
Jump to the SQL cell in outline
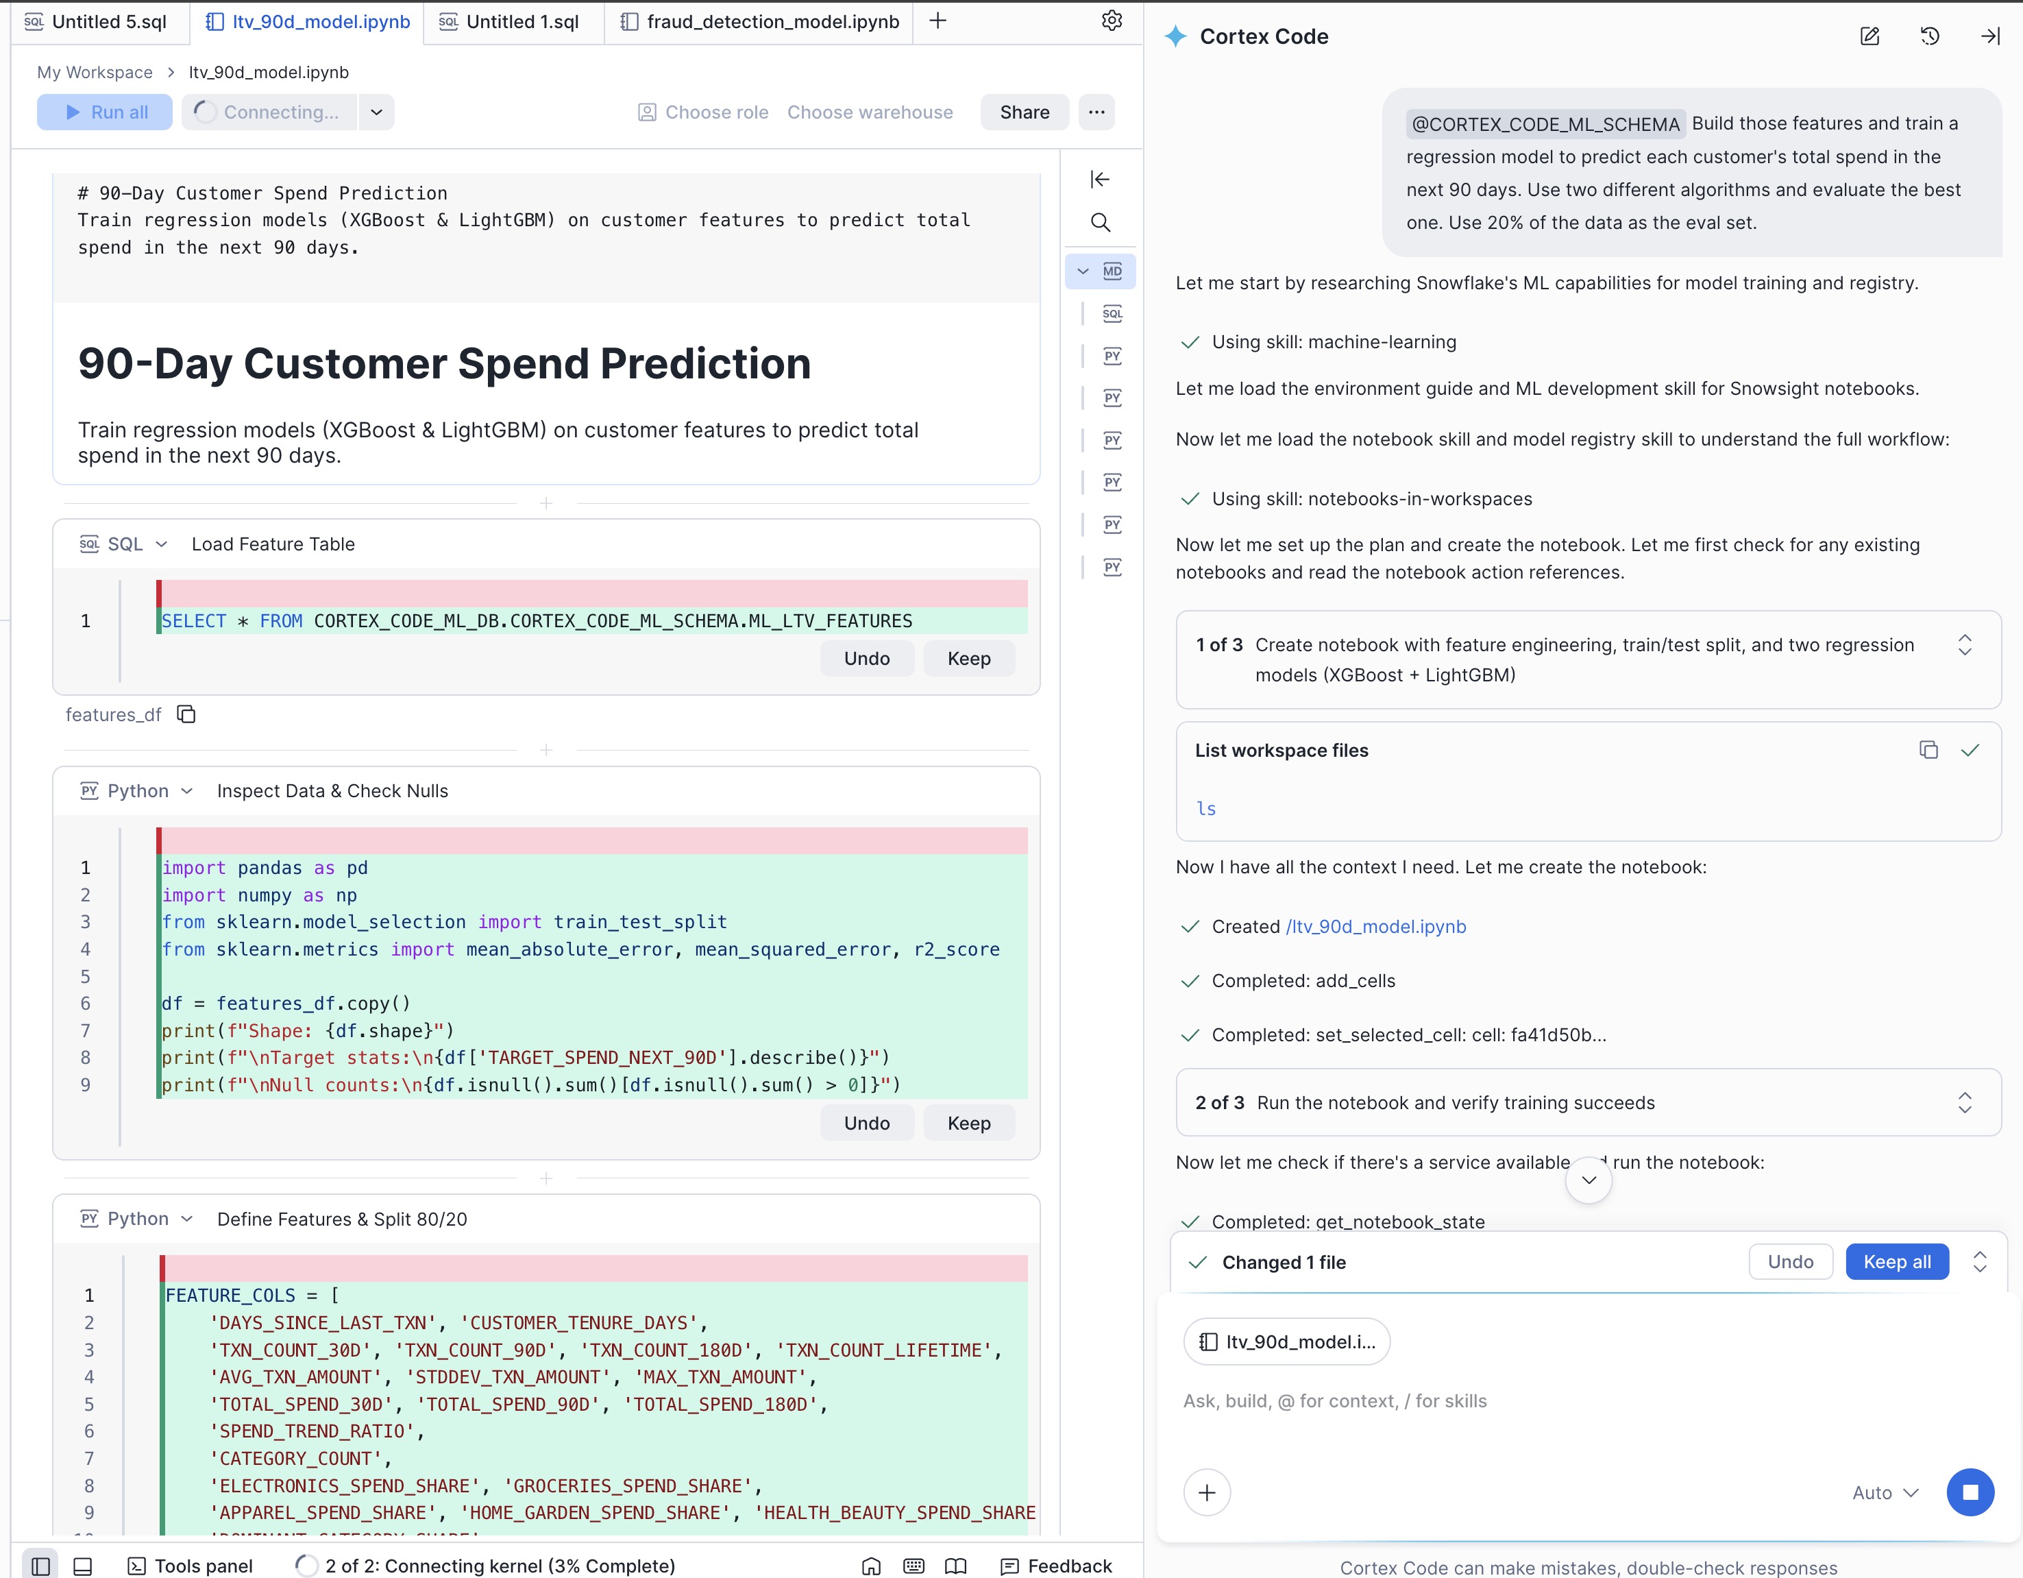(1112, 313)
